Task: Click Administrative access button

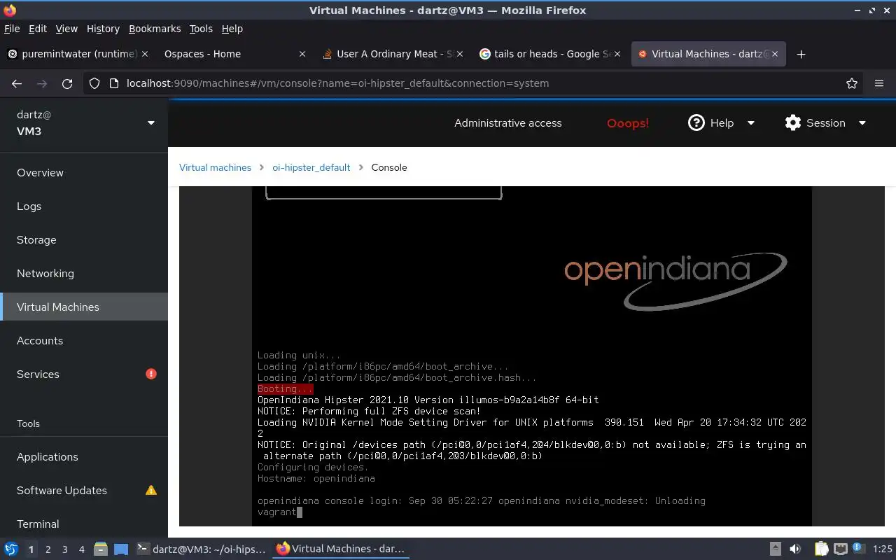Action: point(508,122)
